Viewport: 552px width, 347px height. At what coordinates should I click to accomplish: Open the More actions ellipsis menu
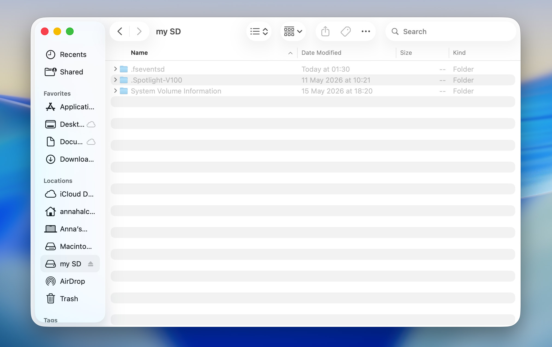point(366,31)
